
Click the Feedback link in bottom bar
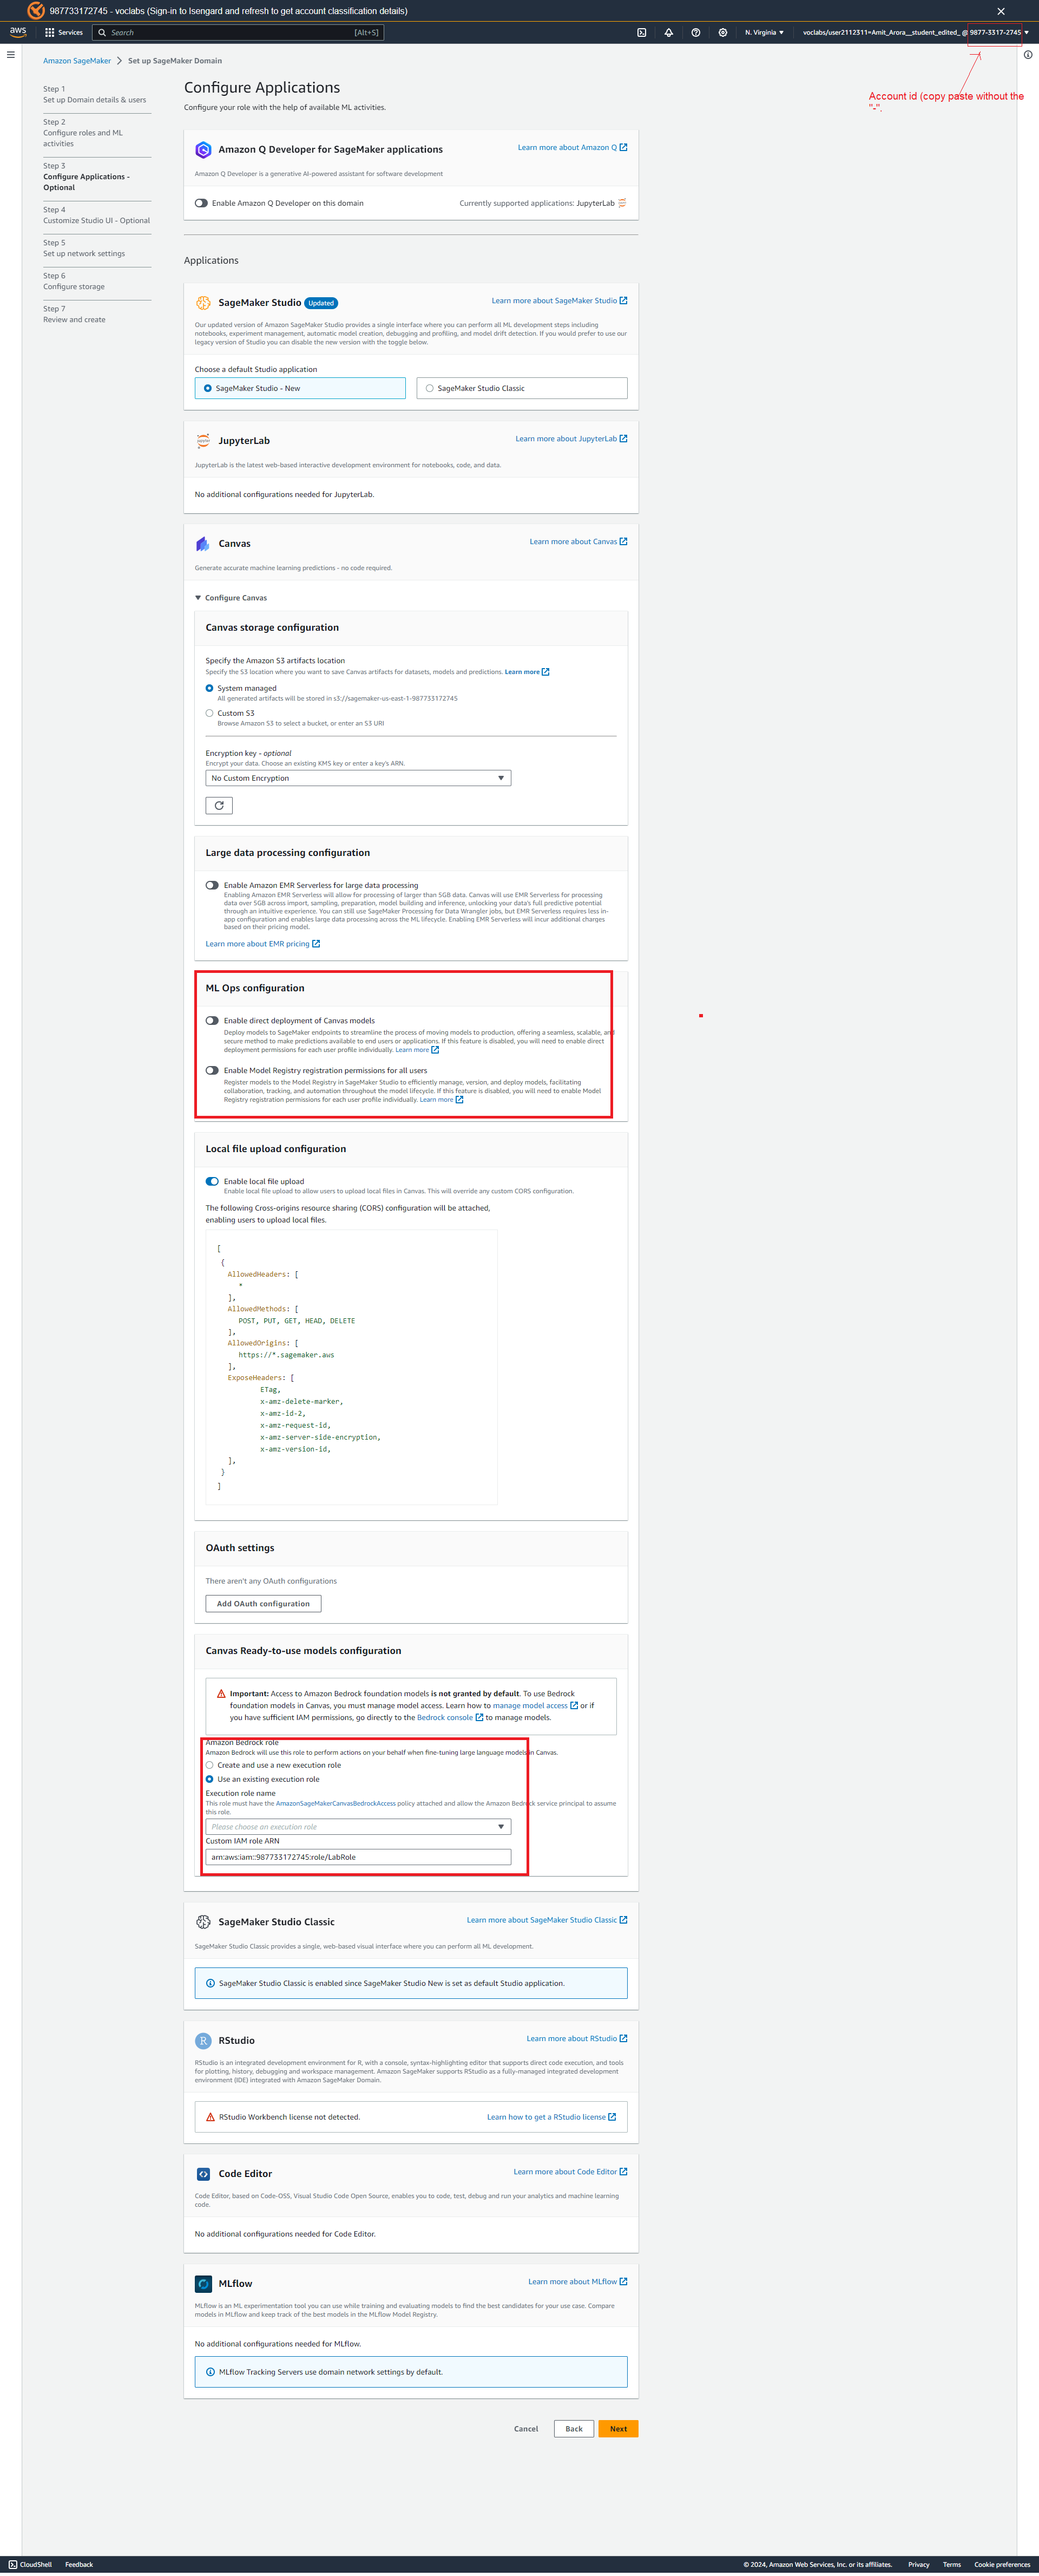[79, 2564]
